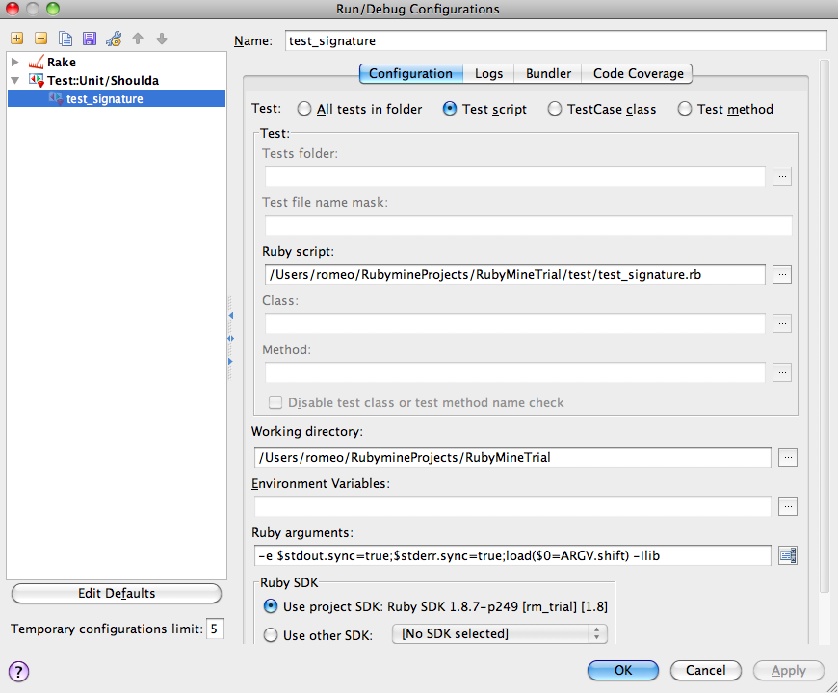Click the OK button

point(623,671)
